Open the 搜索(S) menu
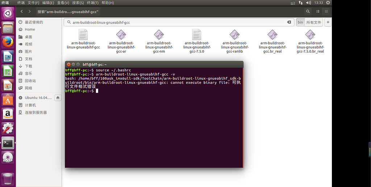 (78, 3)
